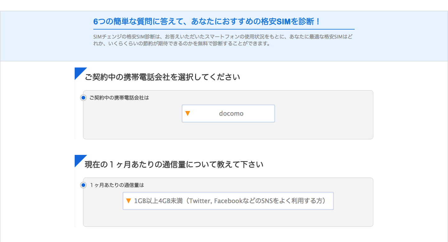
Task: Click empty gray area below the data usage dropdown
Action: (x=228, y=219)
